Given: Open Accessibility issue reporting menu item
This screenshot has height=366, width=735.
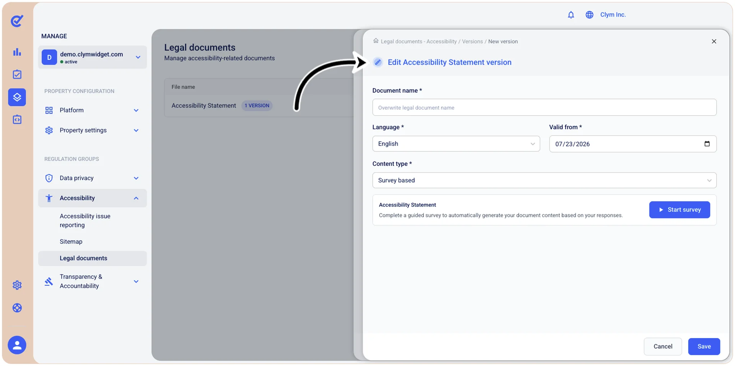Looking at the screenshot, I should pyautogui.click(x=85, y=220).
